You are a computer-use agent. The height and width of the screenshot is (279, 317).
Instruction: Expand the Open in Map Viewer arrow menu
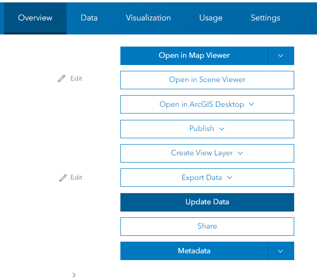pos(281,56)
